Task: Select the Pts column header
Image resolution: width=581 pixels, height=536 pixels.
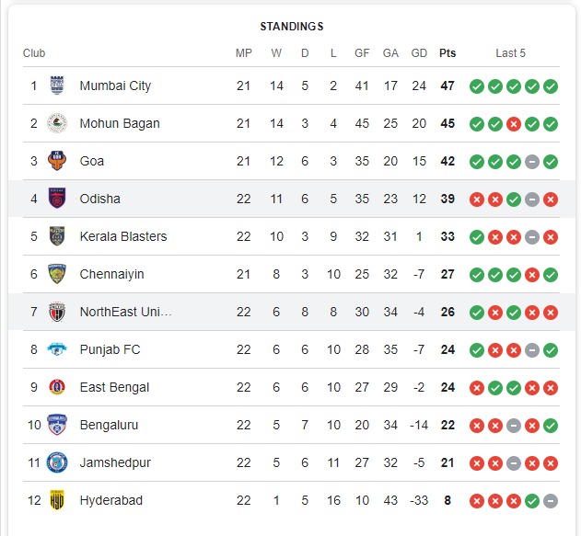Action: point(447,53)
